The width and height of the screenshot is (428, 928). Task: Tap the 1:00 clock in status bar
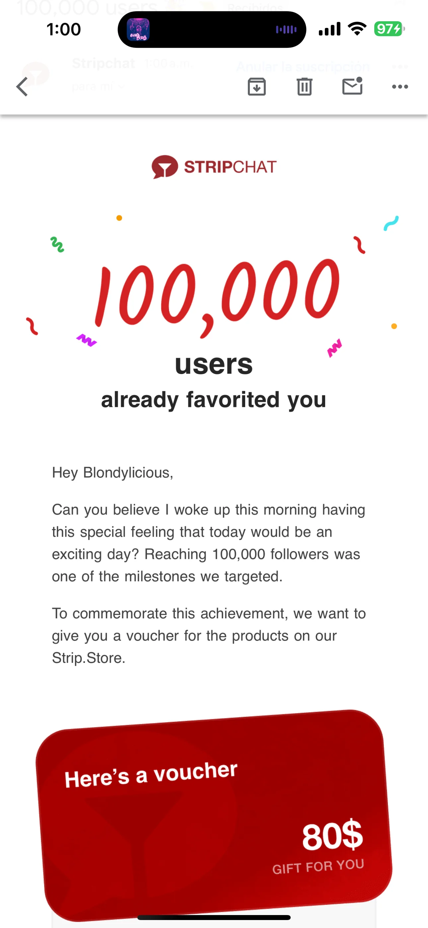pyautogui.click(x=64, y=30)
